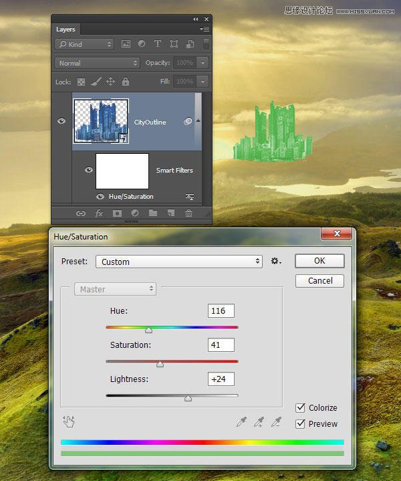Click OK in Hue/Saturation dialog

(319, 261)
